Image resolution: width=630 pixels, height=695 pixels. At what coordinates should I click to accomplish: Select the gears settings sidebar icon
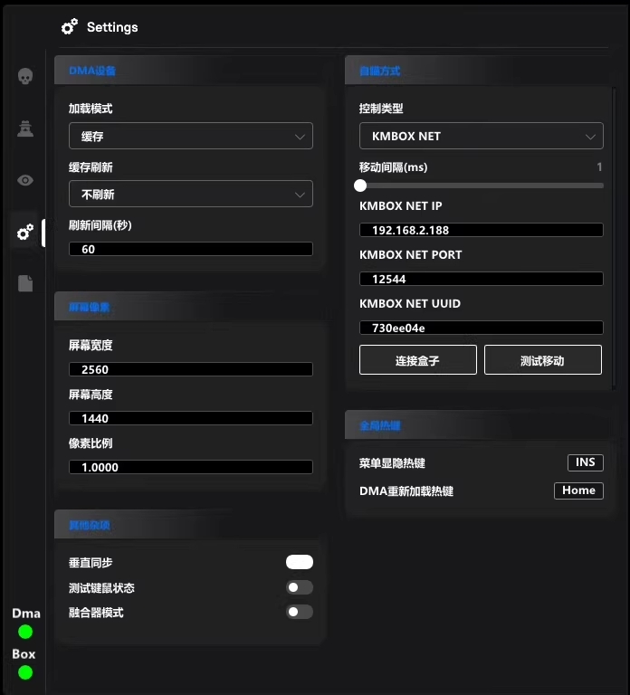(x=25, y=233)
